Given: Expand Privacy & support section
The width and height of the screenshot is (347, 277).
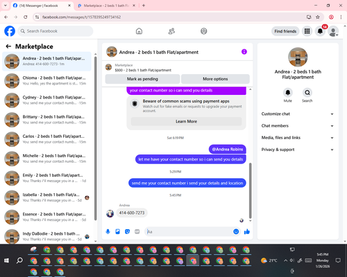Looking at the screenshot, I should click(298, 150).
